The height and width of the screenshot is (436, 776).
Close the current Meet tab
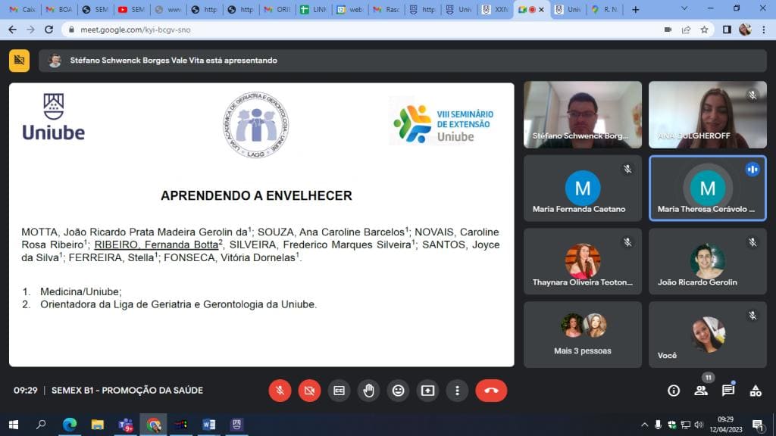(541, 9)
